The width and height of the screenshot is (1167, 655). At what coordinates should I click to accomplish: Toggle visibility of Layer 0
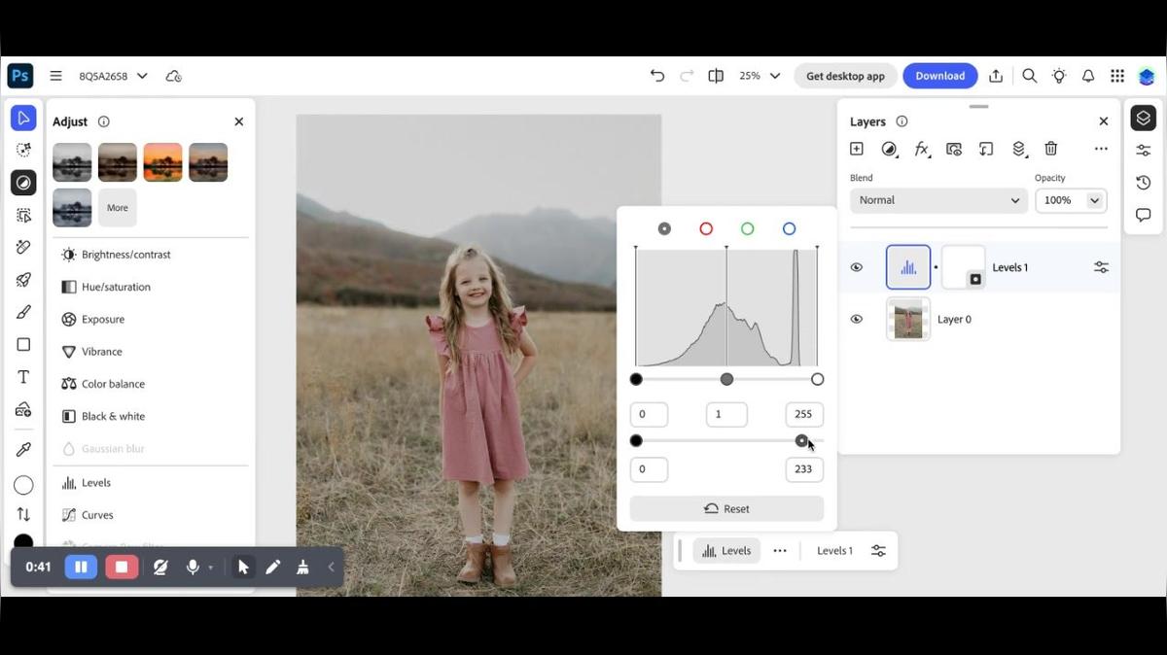pyautogui.click(x=856, y=319)
